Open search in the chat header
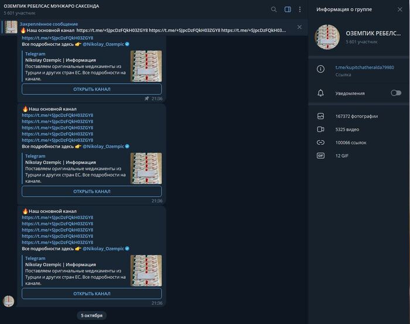Viewport: 410px width, 324px height. [x=274, y=9]
